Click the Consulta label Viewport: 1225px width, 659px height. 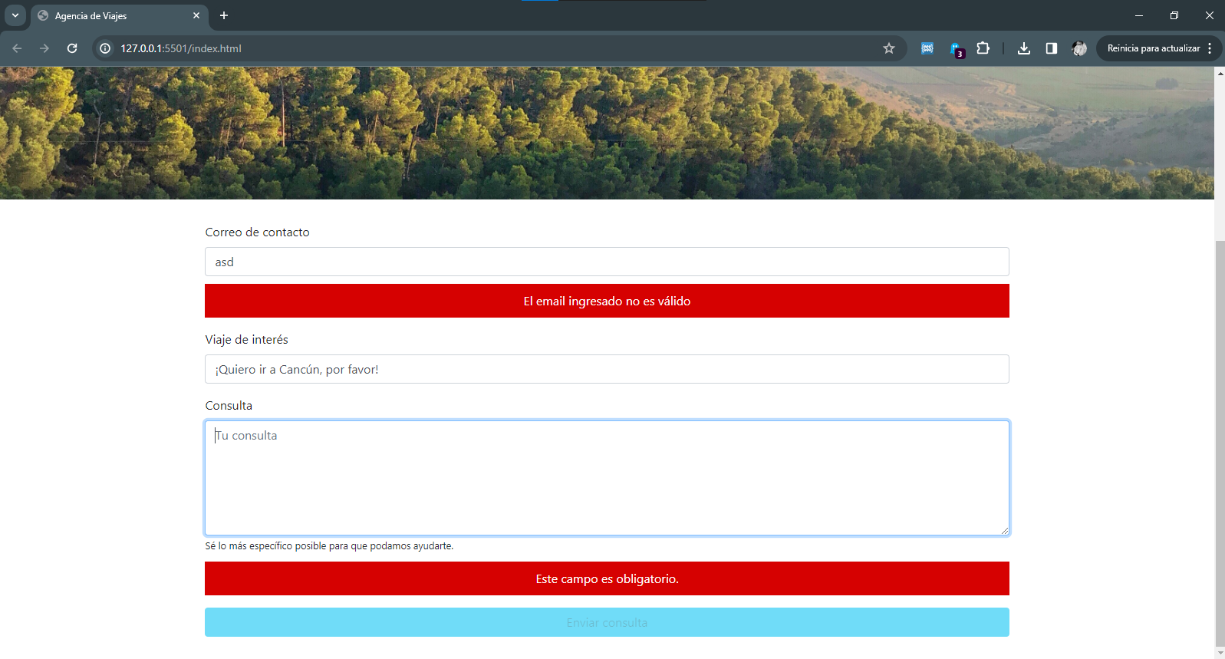click(229, 405)
